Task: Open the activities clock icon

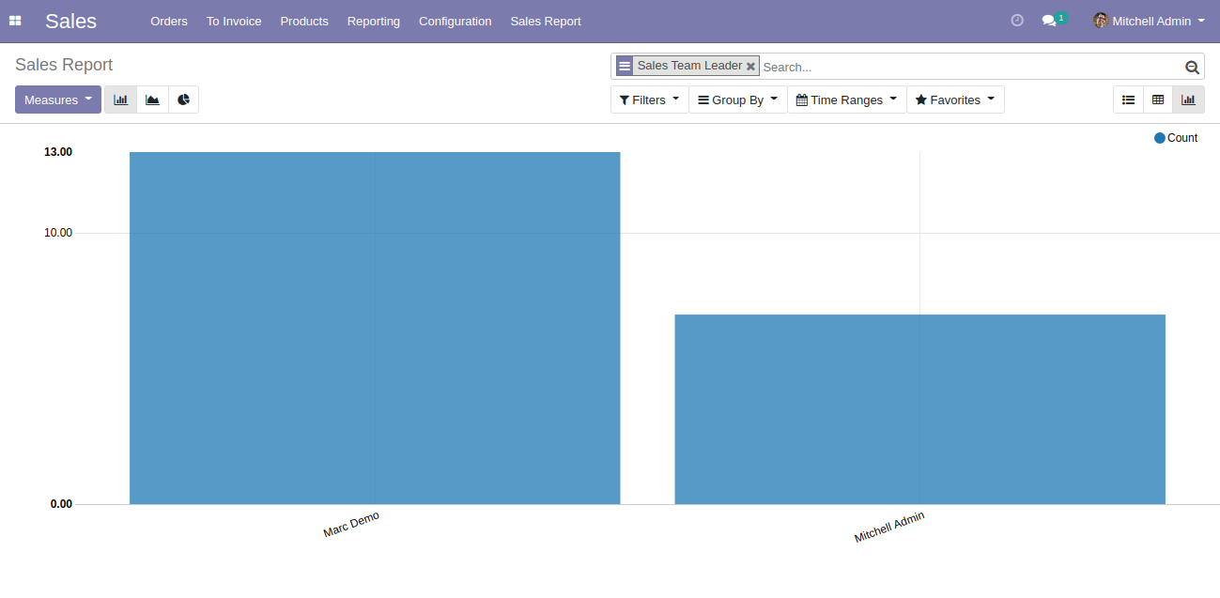Action: [x=1017, y=21]
